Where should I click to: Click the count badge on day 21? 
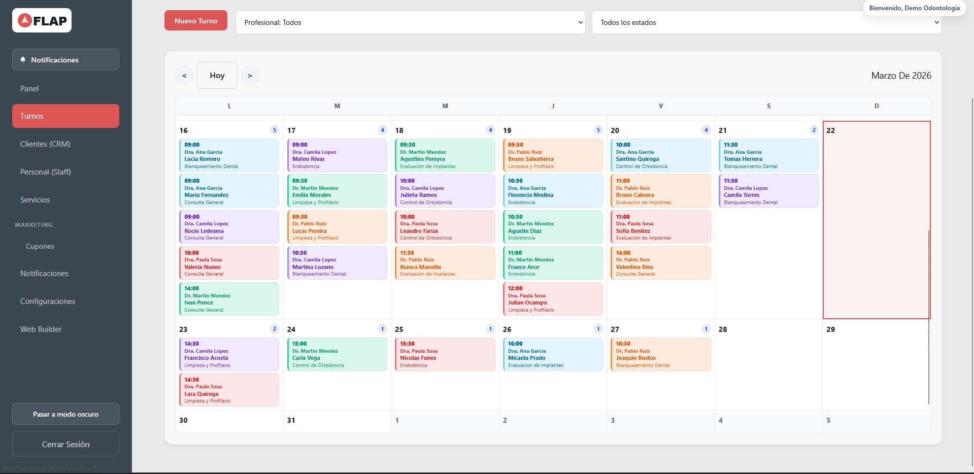coord(814,130)
